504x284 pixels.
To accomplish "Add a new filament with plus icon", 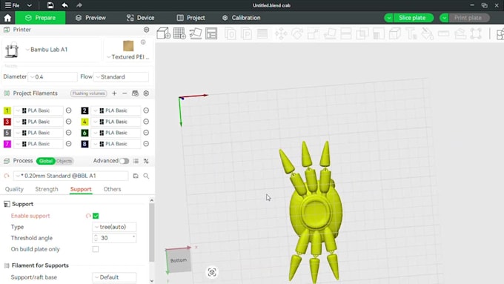I will coord(114,93).
